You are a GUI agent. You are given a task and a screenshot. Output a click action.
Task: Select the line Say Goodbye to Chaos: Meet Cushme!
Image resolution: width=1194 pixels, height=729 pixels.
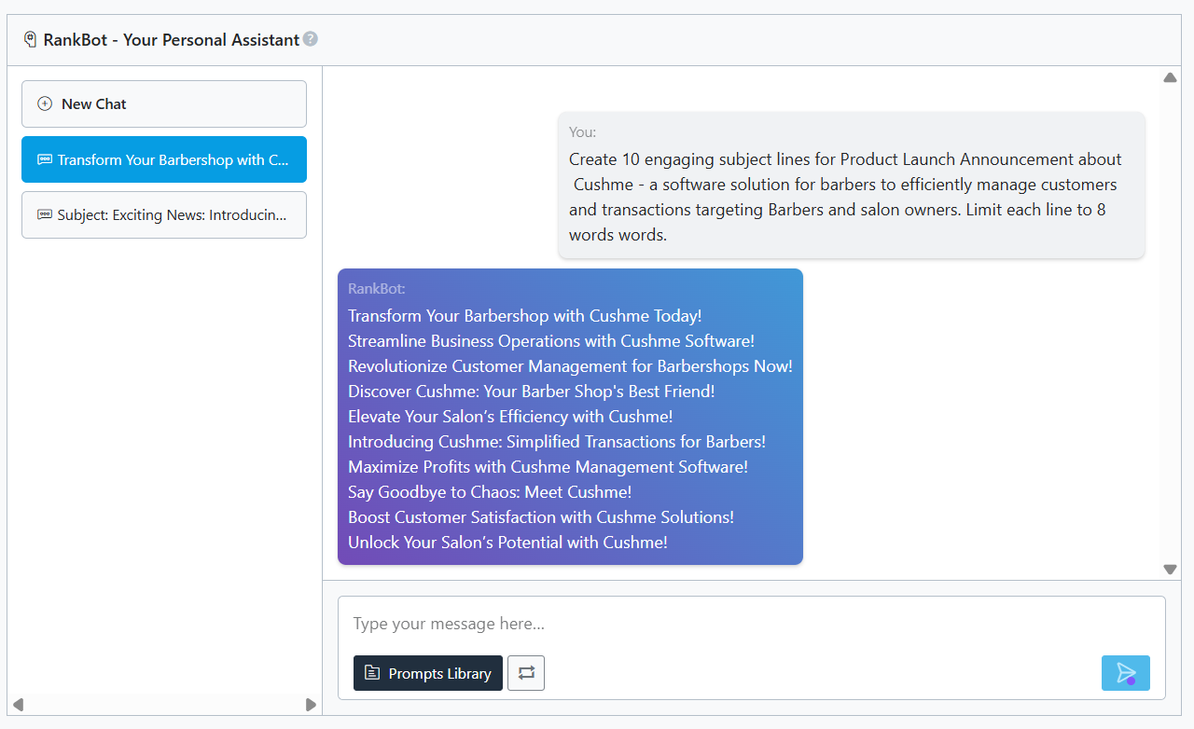pyautogui.click(x=490, y=491)
